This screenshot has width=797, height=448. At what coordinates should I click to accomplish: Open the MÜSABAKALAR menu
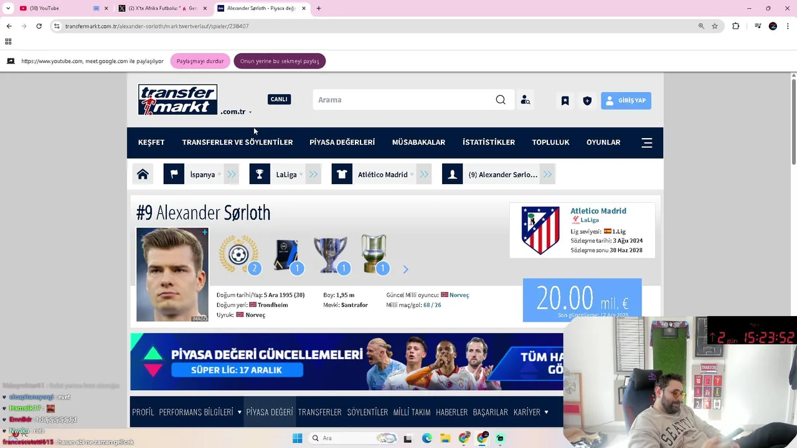pos(418,142)
